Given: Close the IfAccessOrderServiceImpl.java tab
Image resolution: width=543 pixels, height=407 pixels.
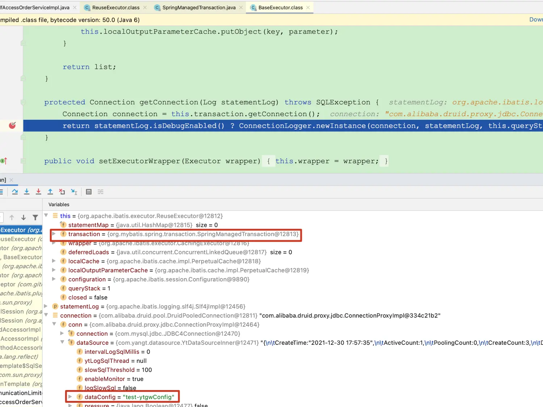Looking at the screenshot, I should (75, 8).
